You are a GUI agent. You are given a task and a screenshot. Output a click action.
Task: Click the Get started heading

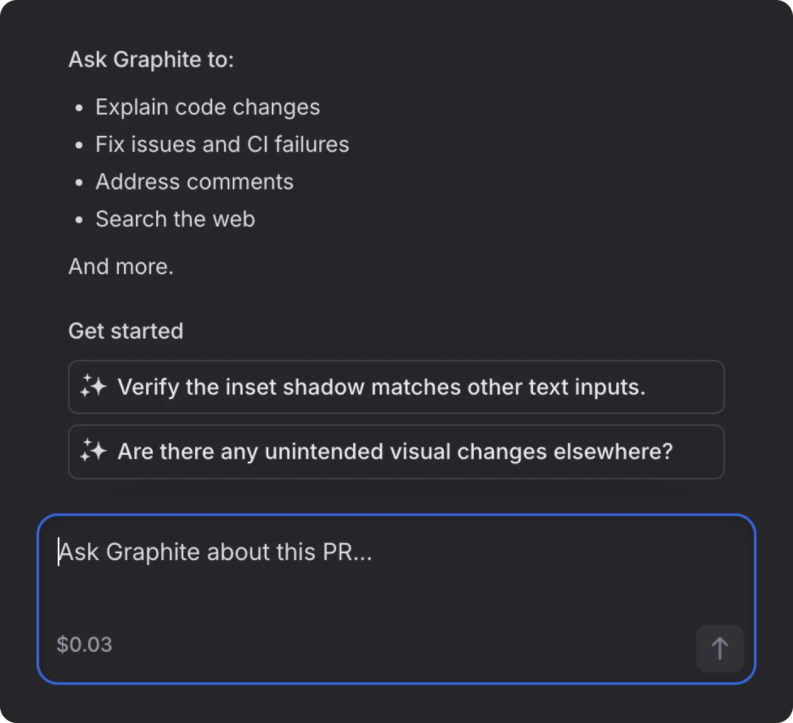point(126,330)
